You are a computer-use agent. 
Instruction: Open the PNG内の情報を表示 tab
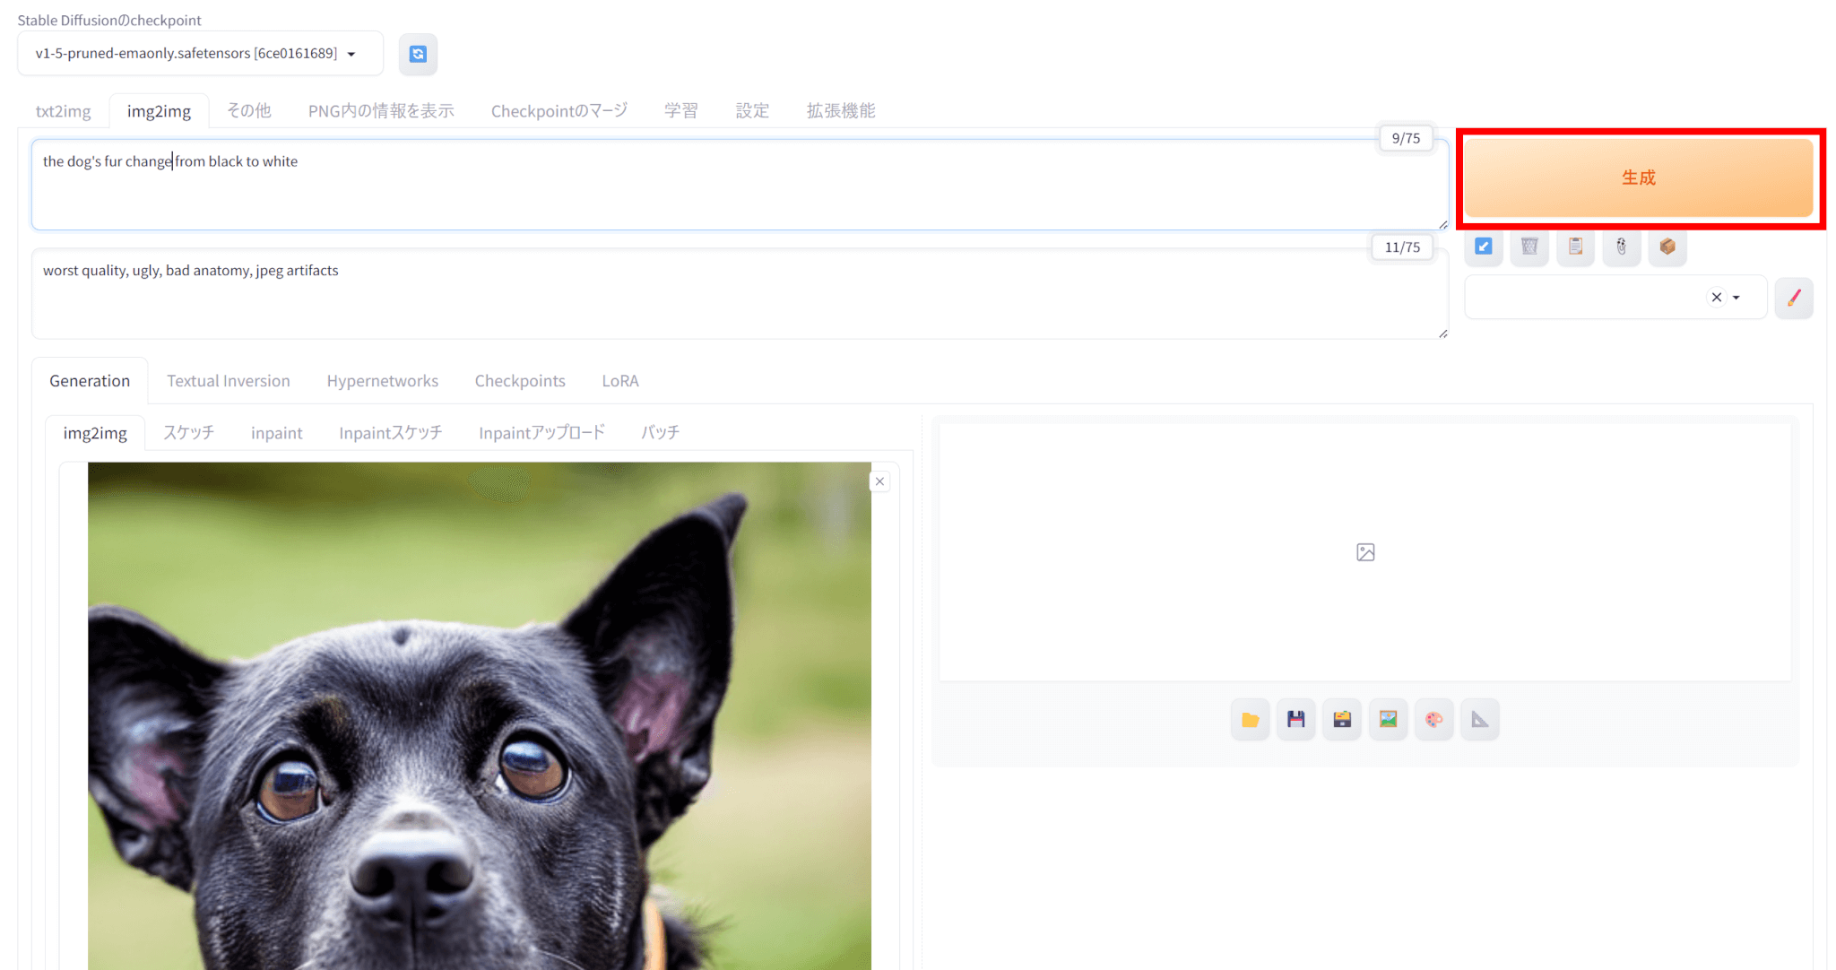pos(381,111)
